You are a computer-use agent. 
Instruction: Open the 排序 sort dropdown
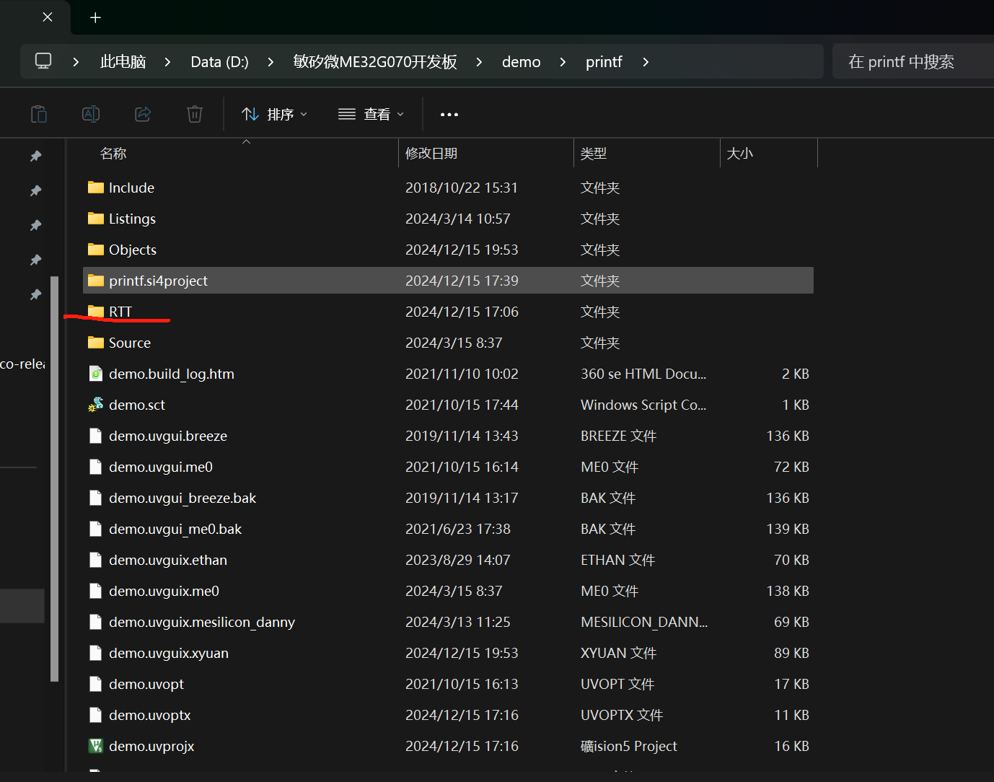click(275, 114)
